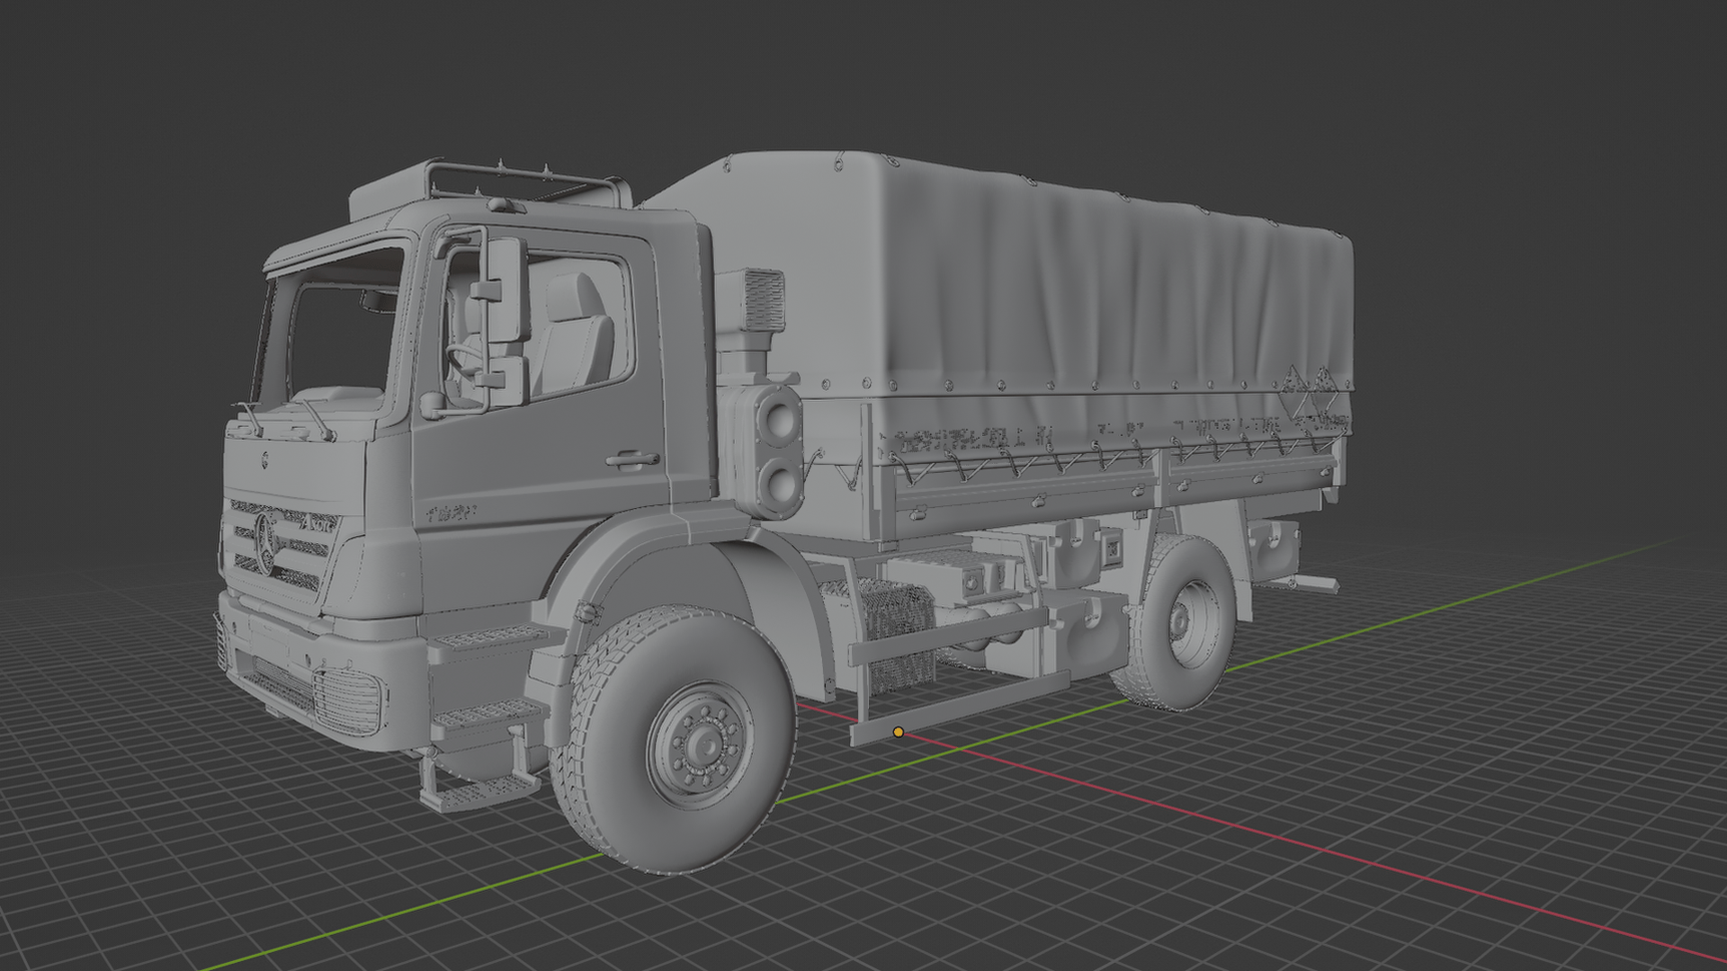Image resolution: width=1727 pixels, height=971 pixels.
Task: Click the cab door handle
Action: coord(632,459)
